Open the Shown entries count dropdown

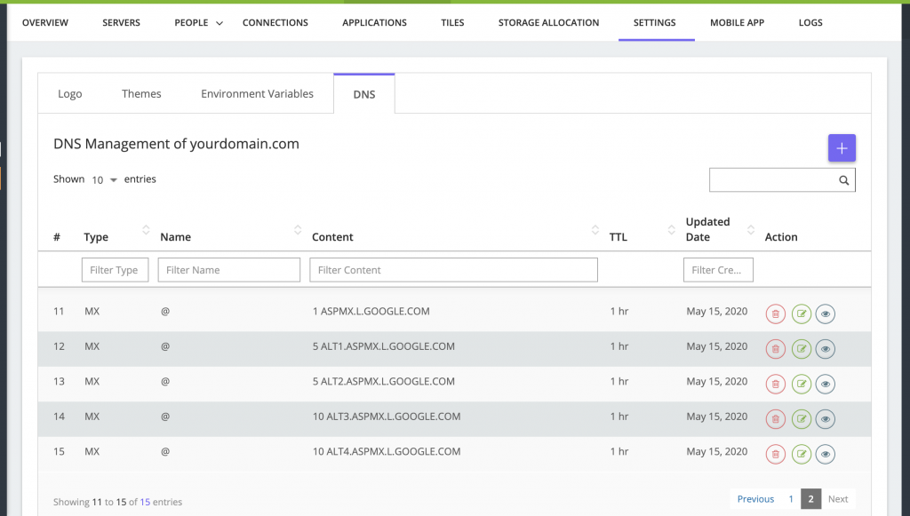point(104,179)
